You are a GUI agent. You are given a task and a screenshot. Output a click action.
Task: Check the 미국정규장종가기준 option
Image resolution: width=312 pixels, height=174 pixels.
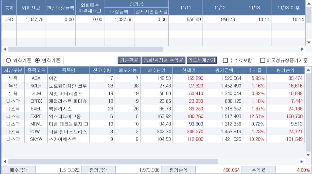point(263,60)
